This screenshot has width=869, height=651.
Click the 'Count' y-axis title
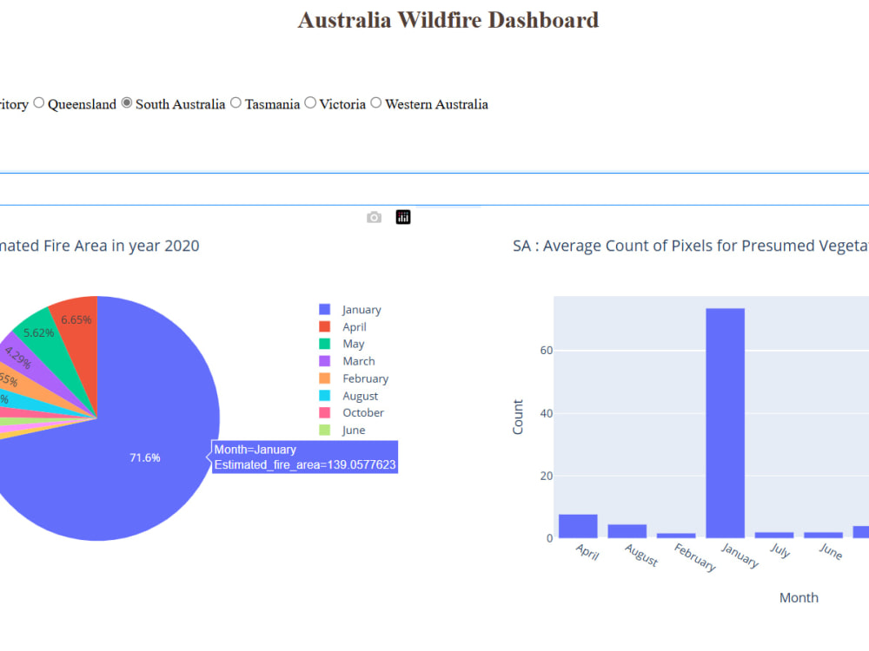click(x=518, y=417)
